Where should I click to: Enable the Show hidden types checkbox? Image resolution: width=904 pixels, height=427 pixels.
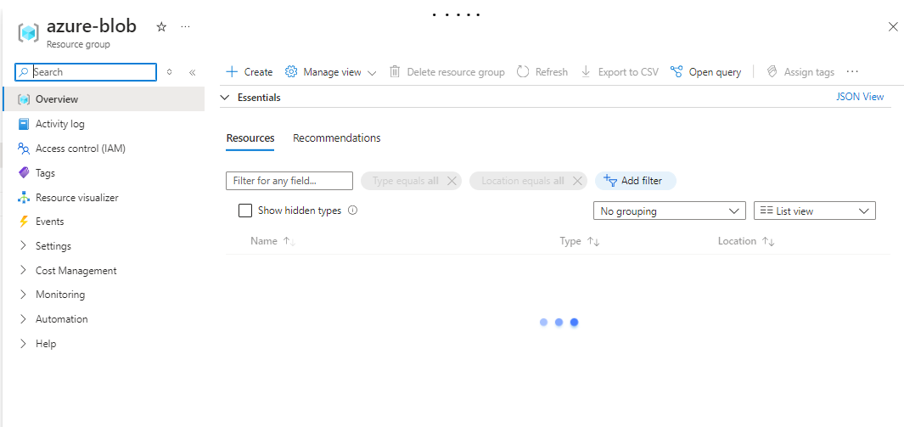click(x=245, y=211)
